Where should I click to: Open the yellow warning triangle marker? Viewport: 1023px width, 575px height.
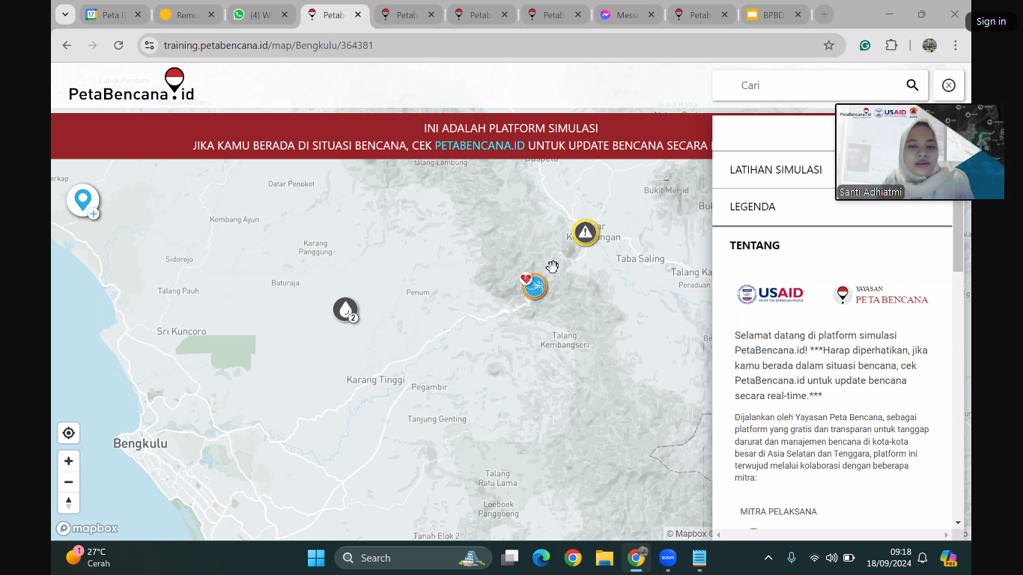585,232
